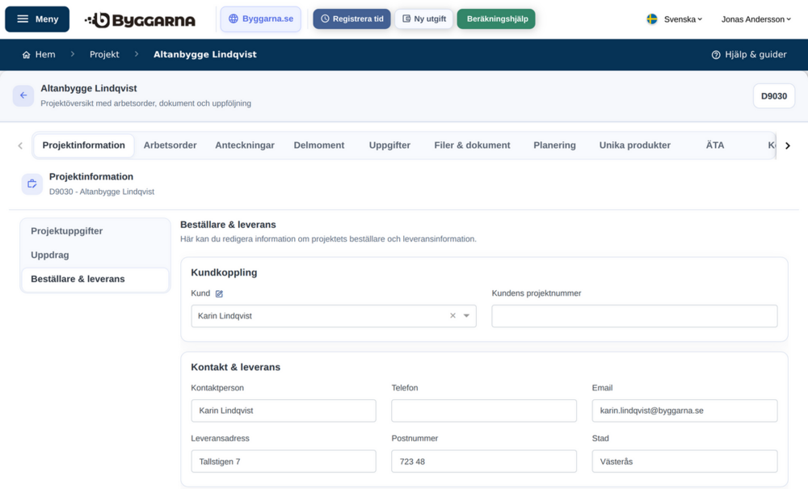
Task: Select the Projektinformation tab
Action: pos(83,145)
